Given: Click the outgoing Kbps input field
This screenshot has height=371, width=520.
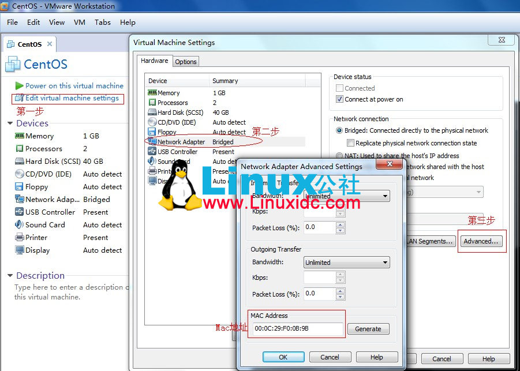Looking at the screenshot, I should 320,277.
